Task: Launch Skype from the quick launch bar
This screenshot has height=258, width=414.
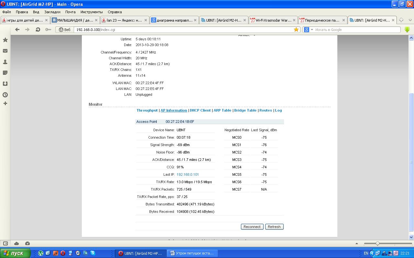Action: coord(93,253)
